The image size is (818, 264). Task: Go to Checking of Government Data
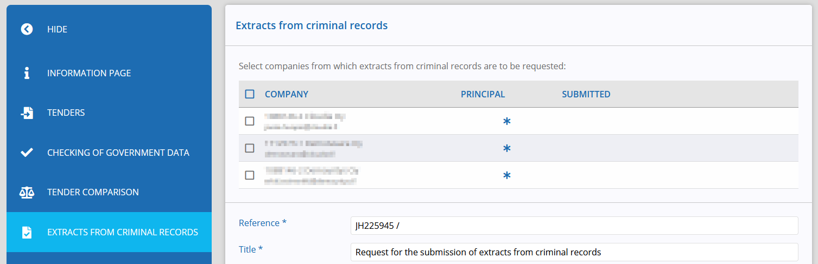coord(109,153)
